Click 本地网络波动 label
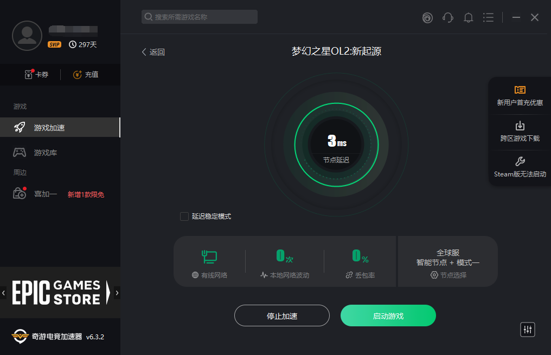Image resolution: width=551 pixels, height=355 pixels. pyautogui.click(x=290, y=275)
